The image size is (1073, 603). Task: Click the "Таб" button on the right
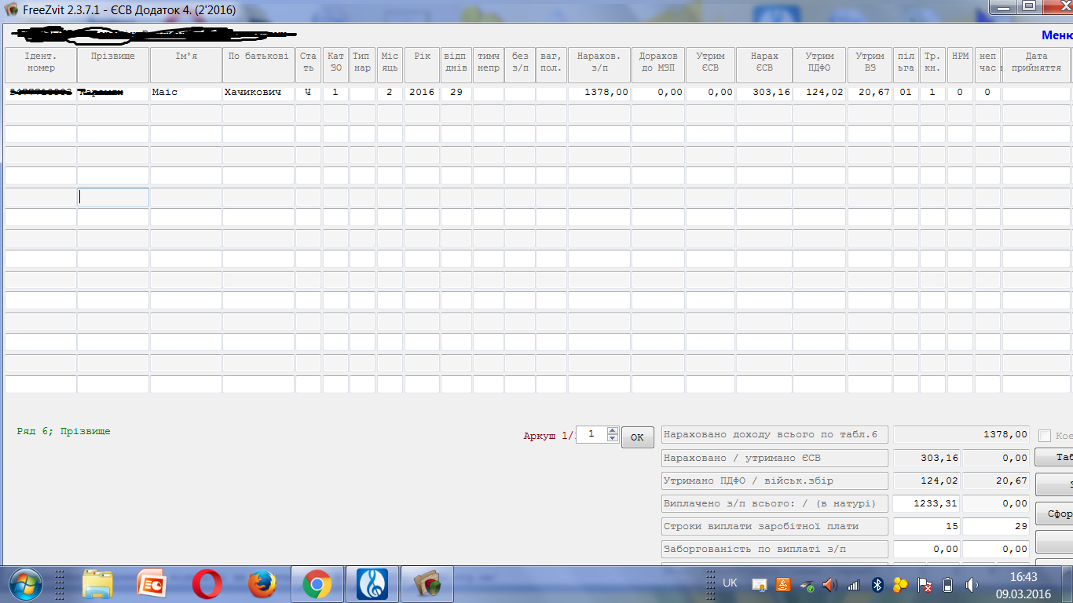click(x=1057, y=458)
